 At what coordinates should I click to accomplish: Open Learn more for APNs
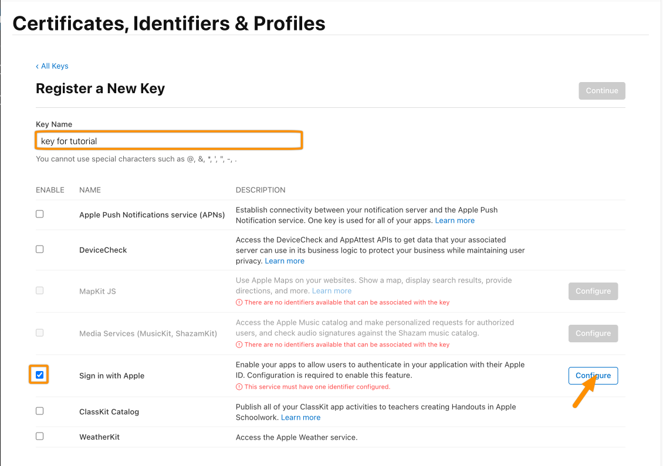(x=455, y=220)
